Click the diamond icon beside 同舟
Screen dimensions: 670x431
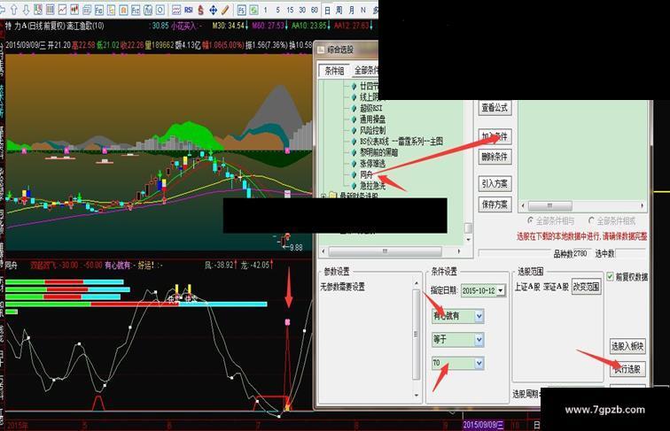pos(354,174)
